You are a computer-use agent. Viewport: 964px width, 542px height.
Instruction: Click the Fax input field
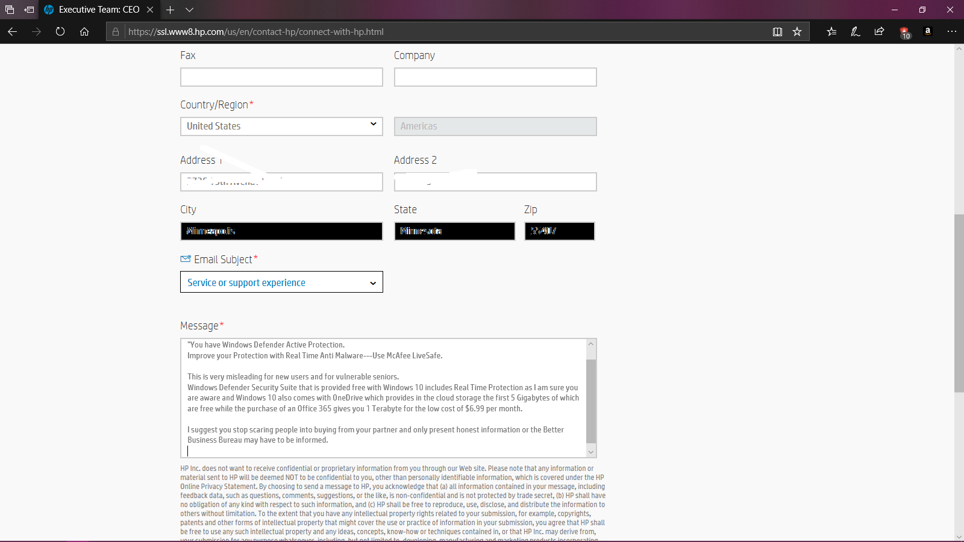pyautogui.click(x=281, y=77)
